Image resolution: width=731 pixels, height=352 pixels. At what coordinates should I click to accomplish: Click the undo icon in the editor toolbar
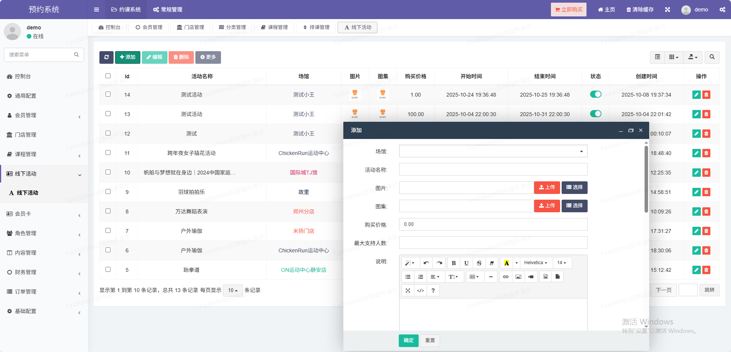(x=426, y=263)
